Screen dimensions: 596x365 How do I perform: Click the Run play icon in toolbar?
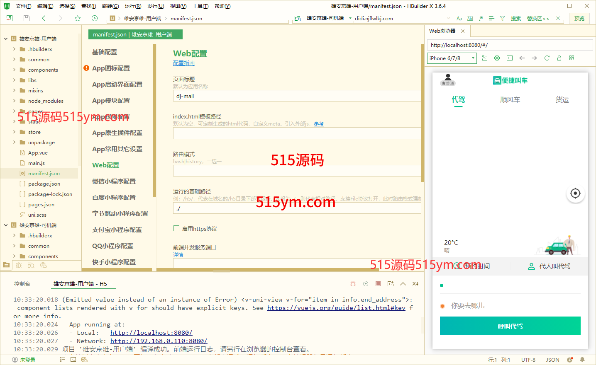coord(95,18)
